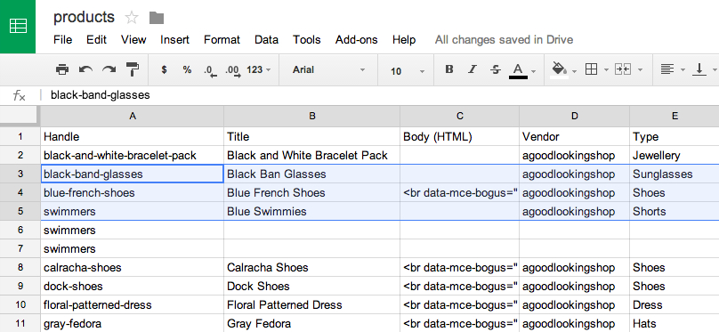Image resolution: width=719 pixels, height=332 pixels.
Task: Star the products spreadsheet
Action: (132, 18)
